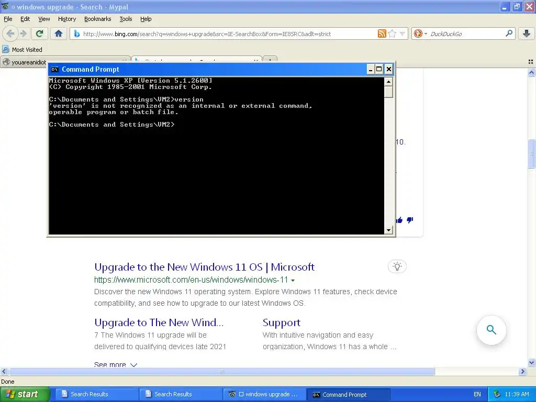Click the Command Prompt title bar icon

click(54, 70)
